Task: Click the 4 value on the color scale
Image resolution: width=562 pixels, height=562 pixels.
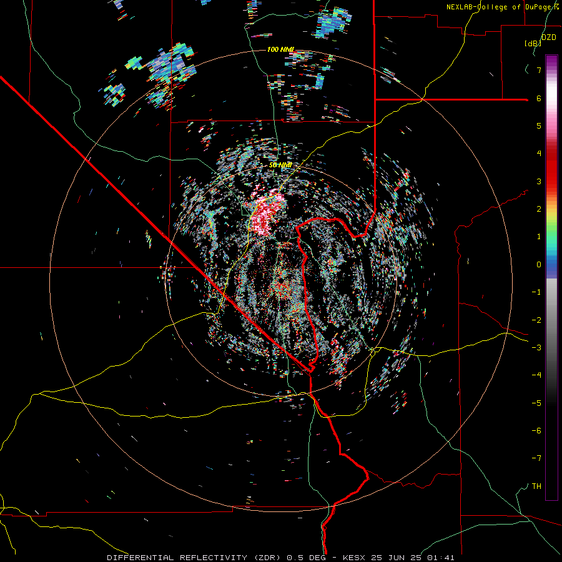Action: [539, 154]
